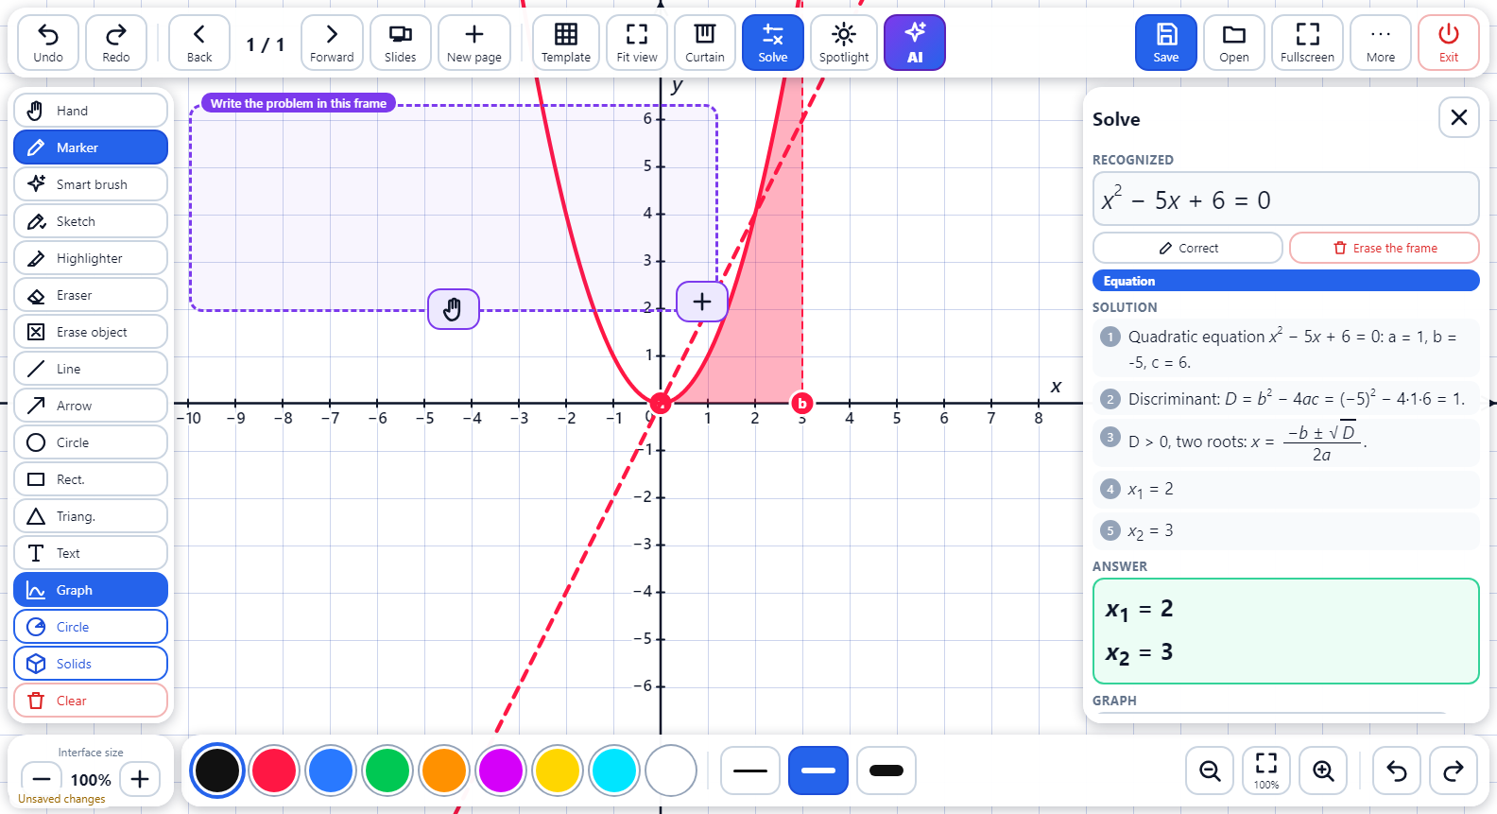Open the AI assistant

915,43
